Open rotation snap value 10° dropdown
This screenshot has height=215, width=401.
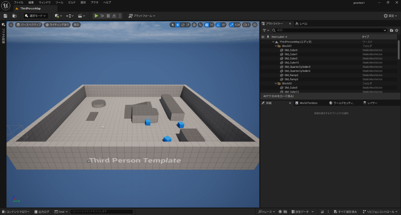click(x=224, y=25)
